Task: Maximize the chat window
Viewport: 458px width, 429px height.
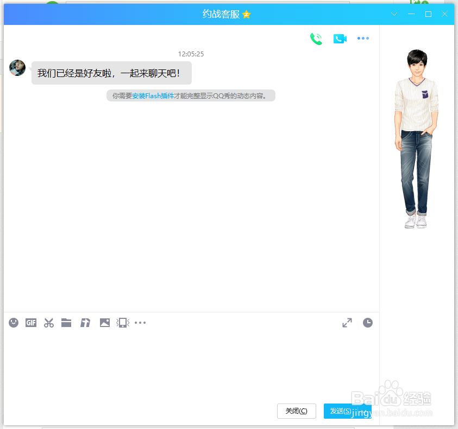Action: pyautogui.click(x=428, y=14)
